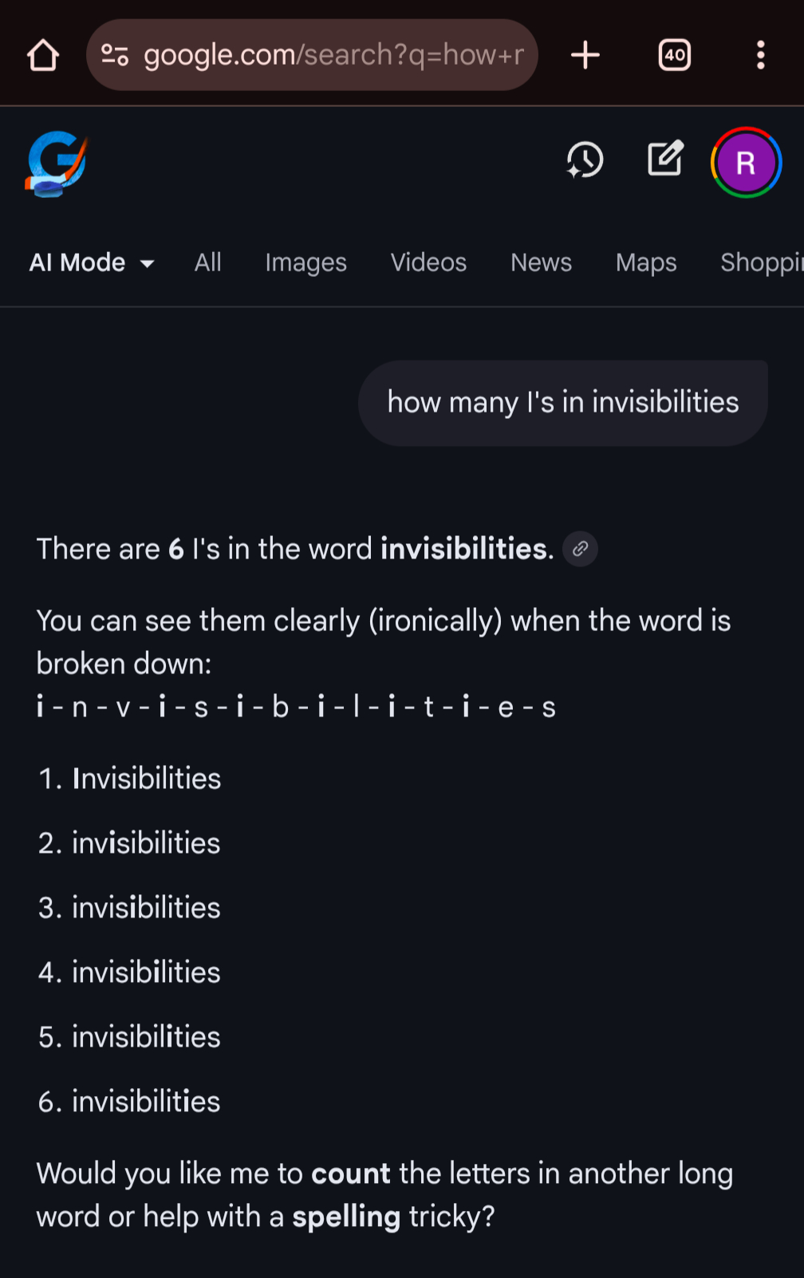Open a new tab with plus icon

[585, 55]
